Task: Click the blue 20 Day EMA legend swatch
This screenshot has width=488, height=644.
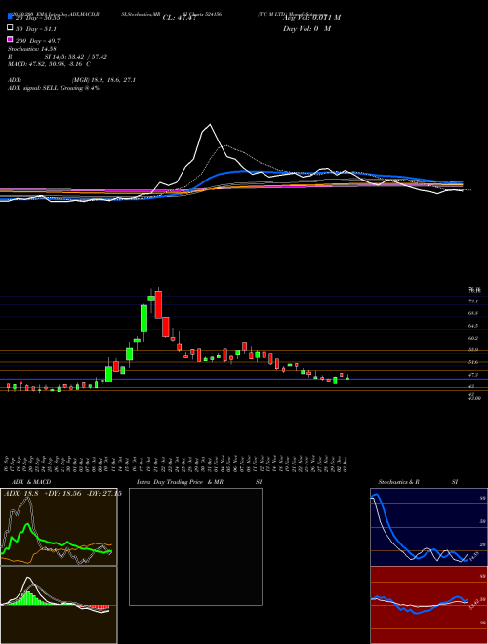Action: pos(10,17)
